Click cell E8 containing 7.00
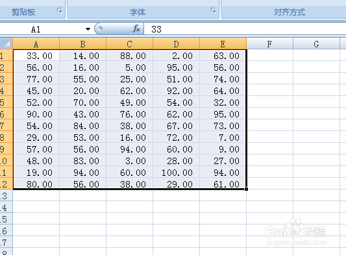This screenshot has height=255, width=346. pyautogui.click(x=223, y=137)
